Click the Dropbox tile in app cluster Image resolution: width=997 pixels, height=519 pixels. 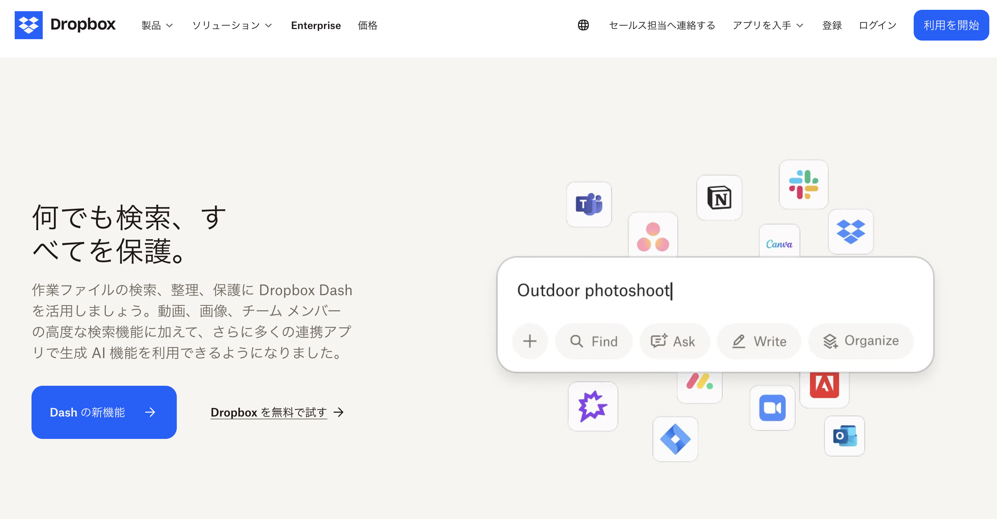click(x=851, y=232)
